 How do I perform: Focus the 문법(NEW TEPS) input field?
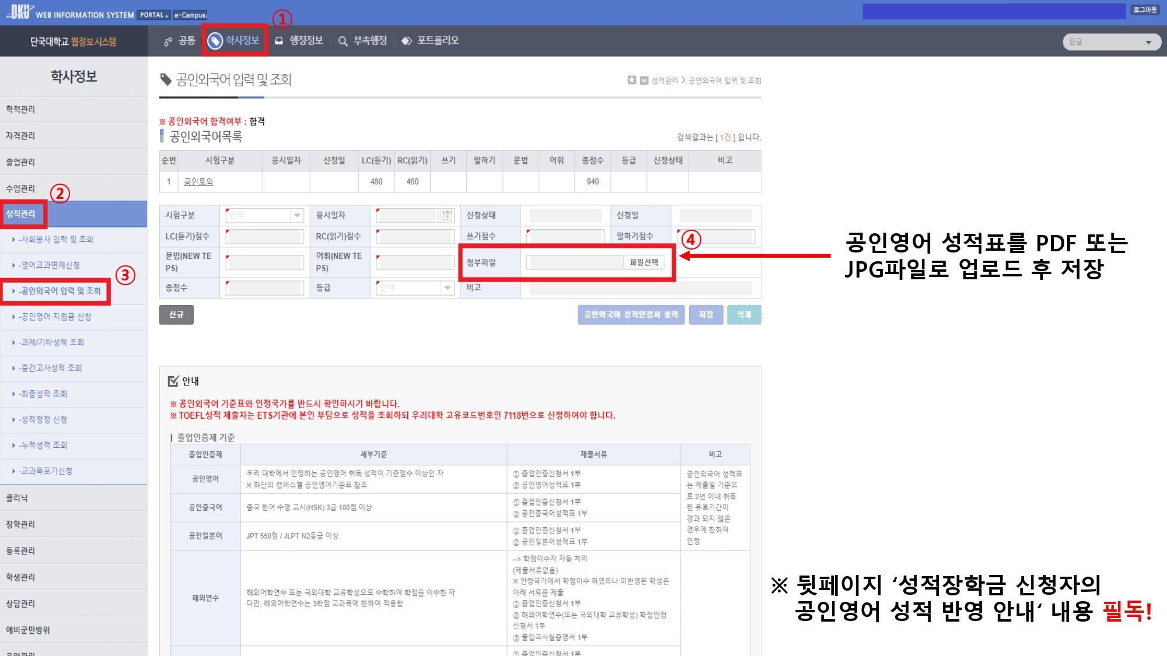coord(265,262)
